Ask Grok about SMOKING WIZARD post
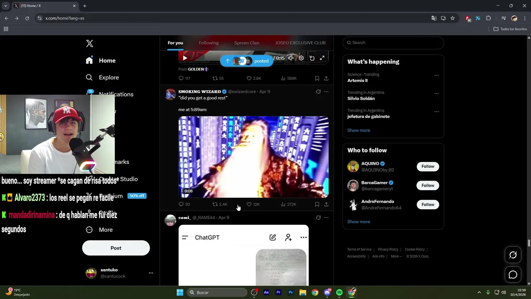The height and width of the screenshot is (299, 531). [x=318, y=91]
